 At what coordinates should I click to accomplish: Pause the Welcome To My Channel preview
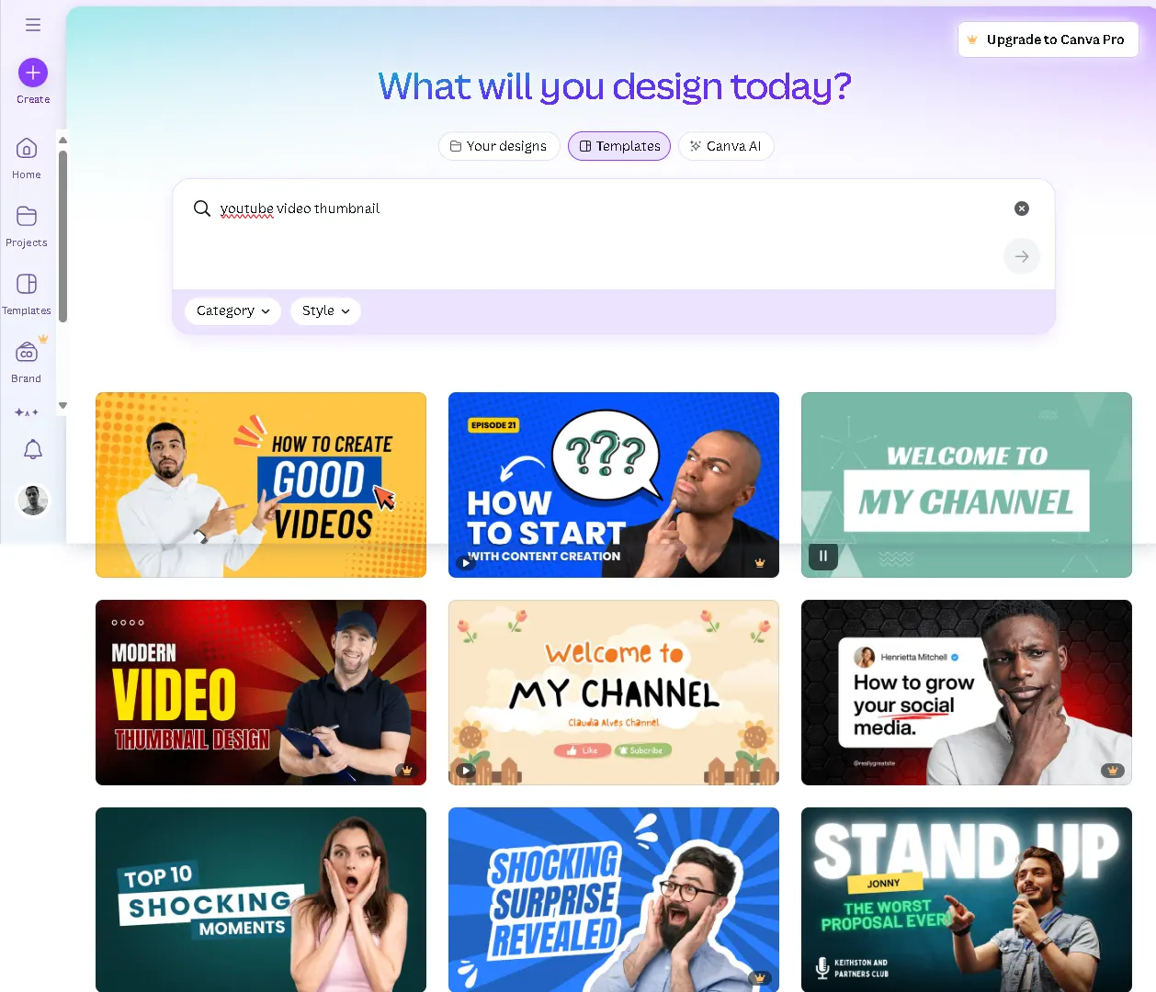point(823,556)
